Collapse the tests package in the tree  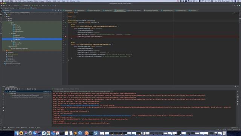click(10, 34)
